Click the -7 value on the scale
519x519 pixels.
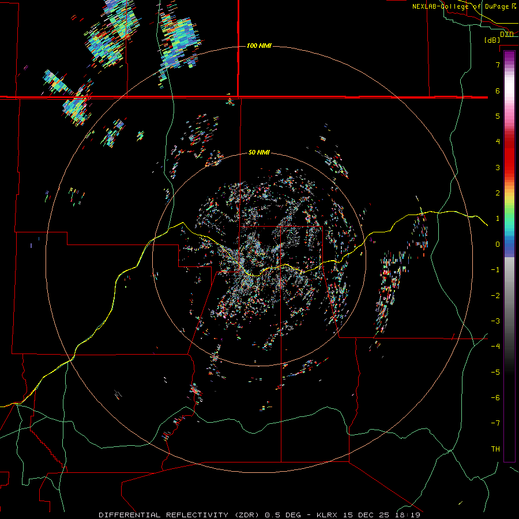(495, 423)
